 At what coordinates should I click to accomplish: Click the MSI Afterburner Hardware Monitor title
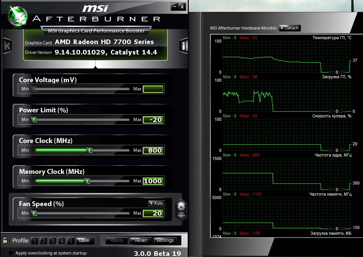pos(243,28)
